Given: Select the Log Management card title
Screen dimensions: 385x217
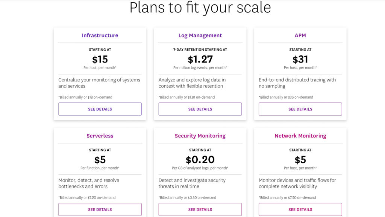Looking at the screenshot, I should click(200, 35).
